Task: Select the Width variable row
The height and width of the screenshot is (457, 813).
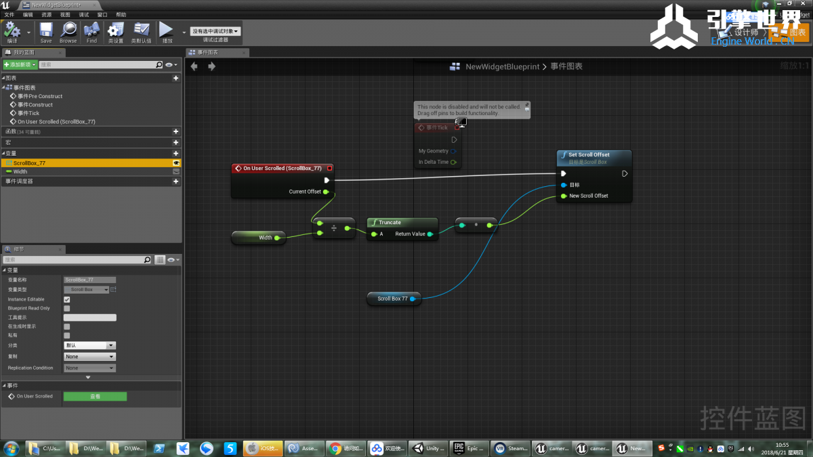Action: (91, 172)
